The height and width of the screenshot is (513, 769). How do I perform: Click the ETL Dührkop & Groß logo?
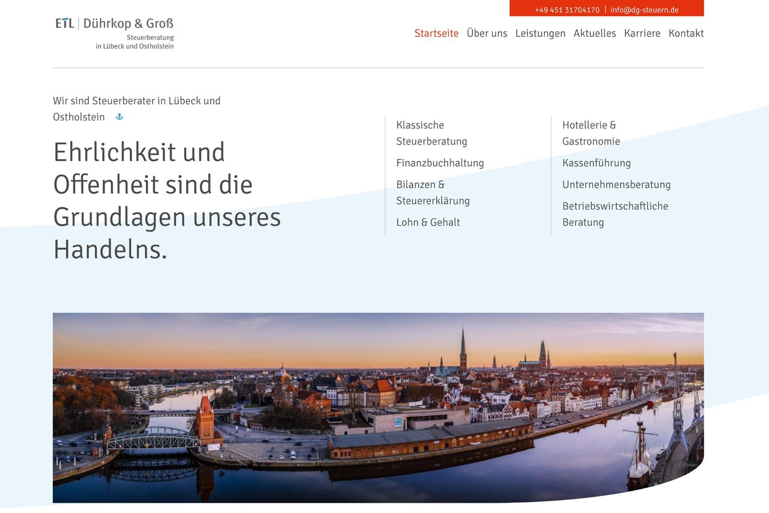pos(113,32)
